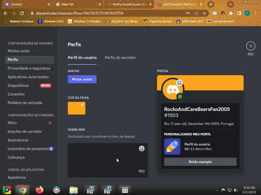The width and height of the screenshot is (261, 195).
Task: Open Assinaturas settings
Action: 30,140
